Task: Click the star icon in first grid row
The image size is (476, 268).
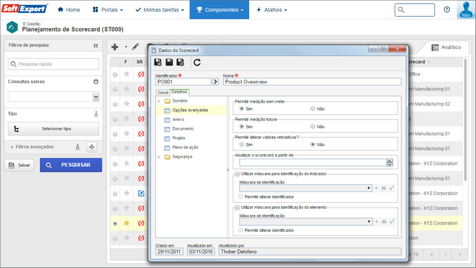Action: (x=127, y=74)
